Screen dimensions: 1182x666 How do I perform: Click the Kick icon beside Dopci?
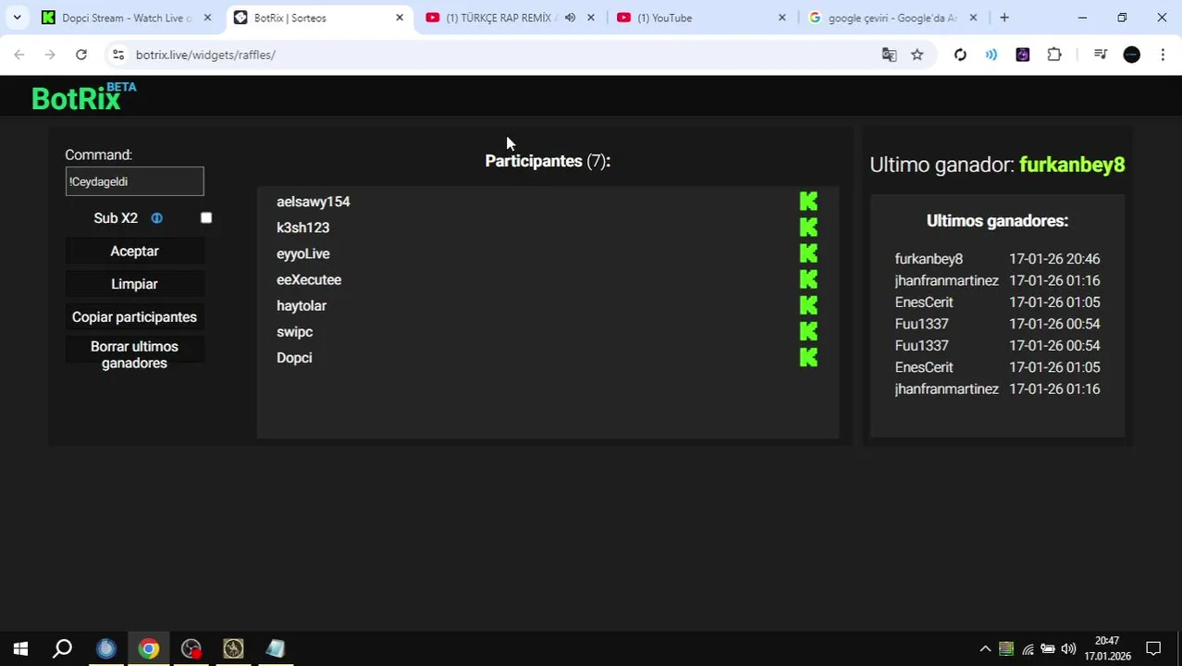808,357
